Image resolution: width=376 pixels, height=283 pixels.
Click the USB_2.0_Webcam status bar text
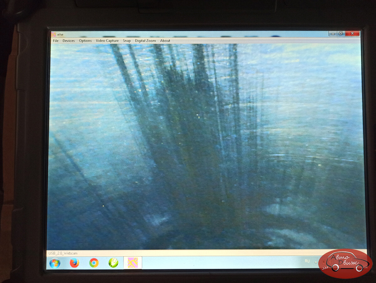point(63,253)
